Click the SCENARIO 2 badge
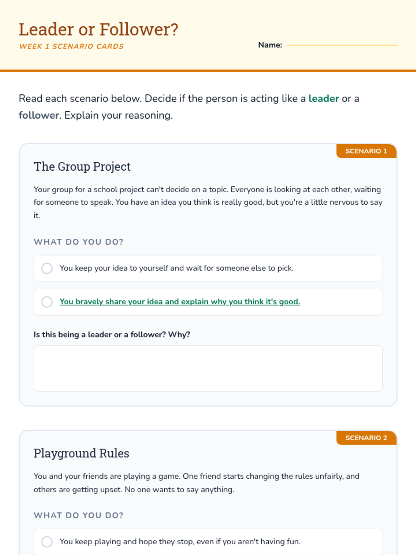The image size is (416, 555). point(366,438)
